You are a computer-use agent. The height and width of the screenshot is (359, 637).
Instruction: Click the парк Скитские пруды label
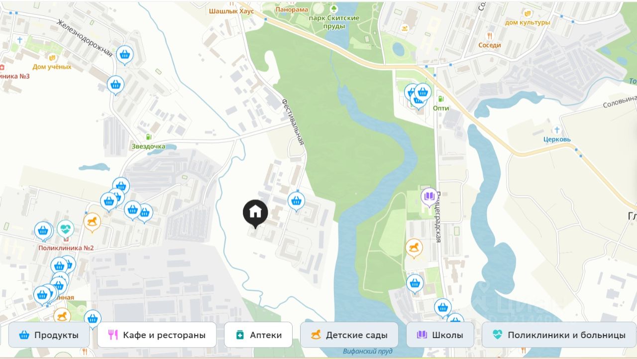[x=334, y=21]
